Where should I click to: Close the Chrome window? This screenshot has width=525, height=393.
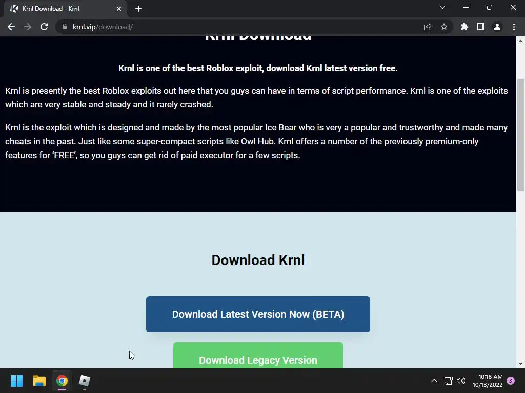tap(513, 7)
